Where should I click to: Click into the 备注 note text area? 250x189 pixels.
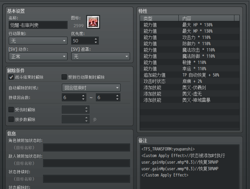coord(190,166)
